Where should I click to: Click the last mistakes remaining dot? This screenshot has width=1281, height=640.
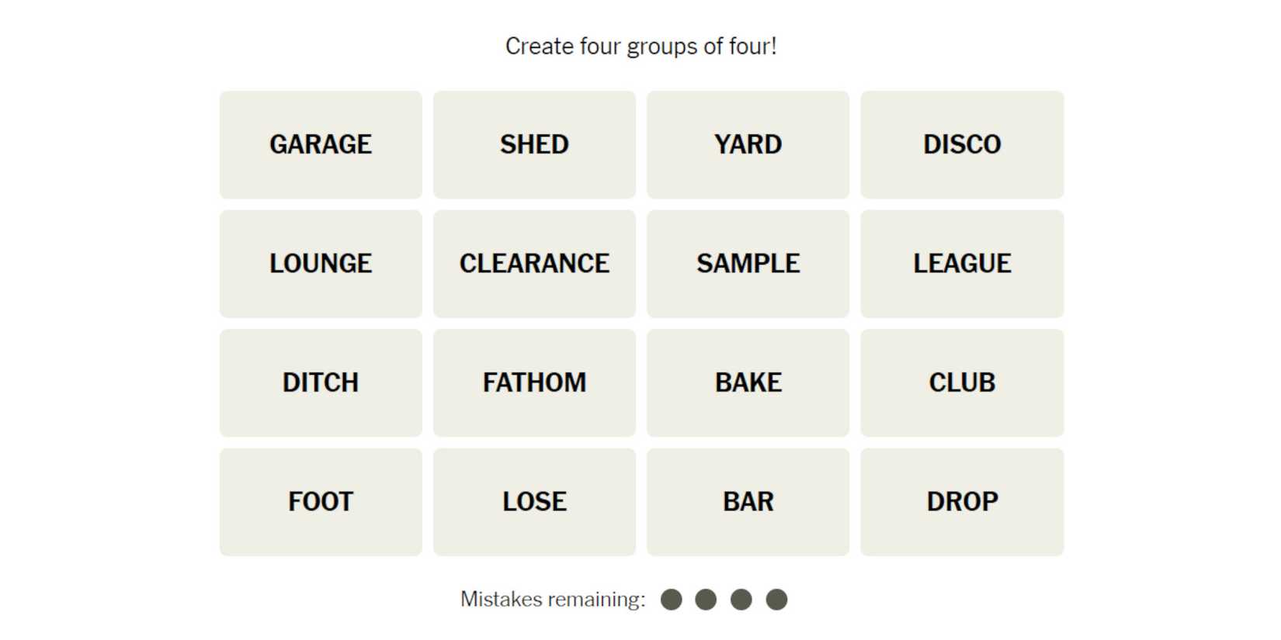pyautogui.click(x=776, y=600)
